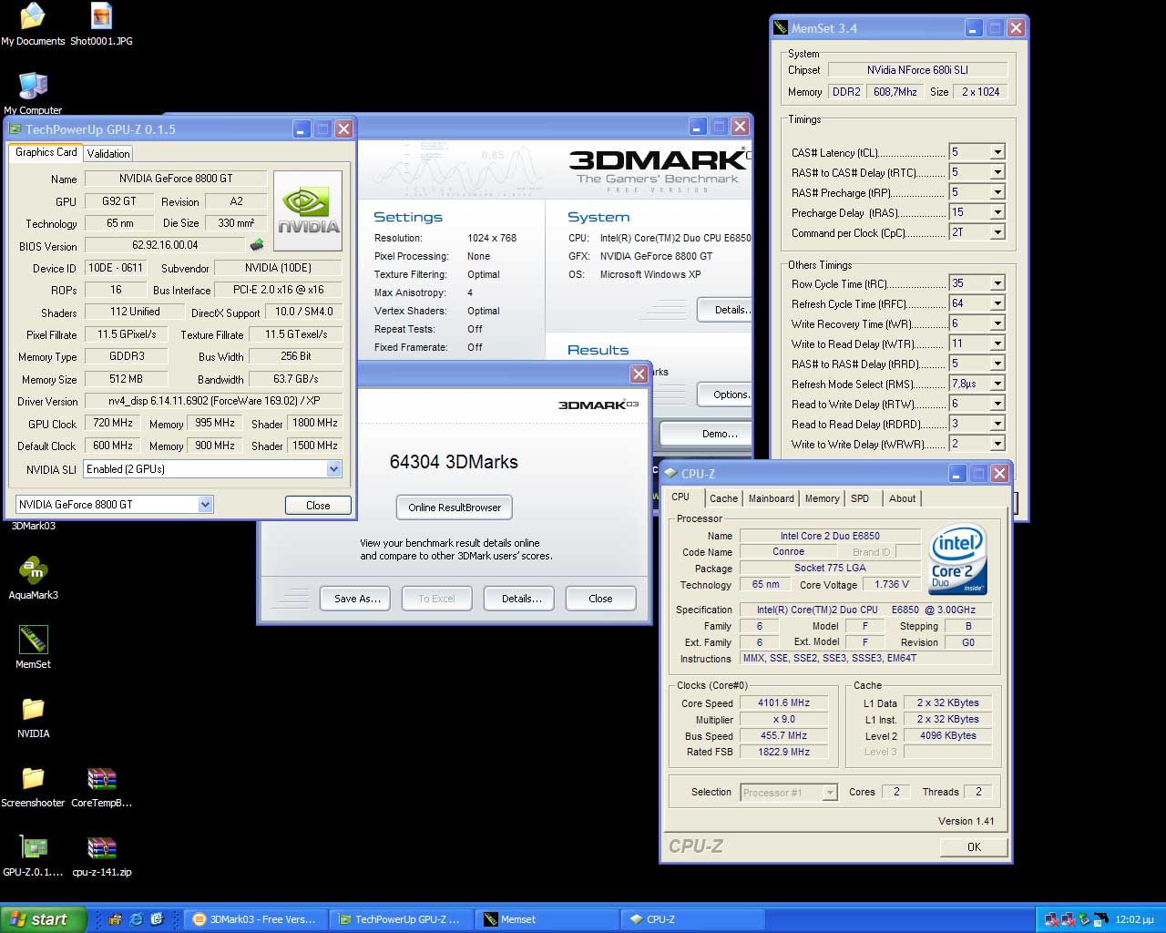Screen dimensions: 1166x933
Task: Click the 64304 3DMarks score text
Action: tap(454, 462)
